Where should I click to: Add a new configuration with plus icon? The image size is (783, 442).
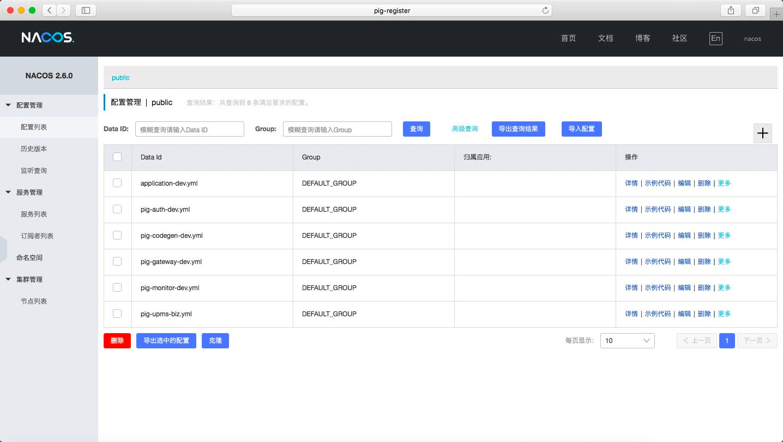point(763,133)
